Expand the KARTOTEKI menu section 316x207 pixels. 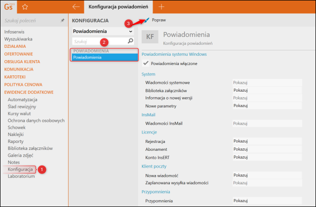(15, 77)
